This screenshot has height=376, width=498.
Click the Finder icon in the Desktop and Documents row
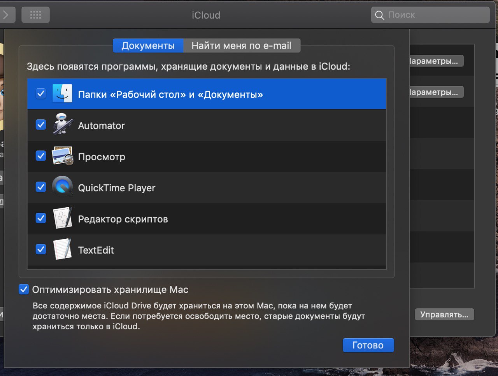click(x=62, y=93)
